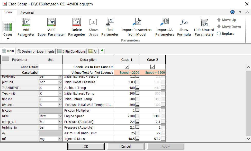Open the Cases menu icon
251x151 pixels.
(x=8, y=27)
